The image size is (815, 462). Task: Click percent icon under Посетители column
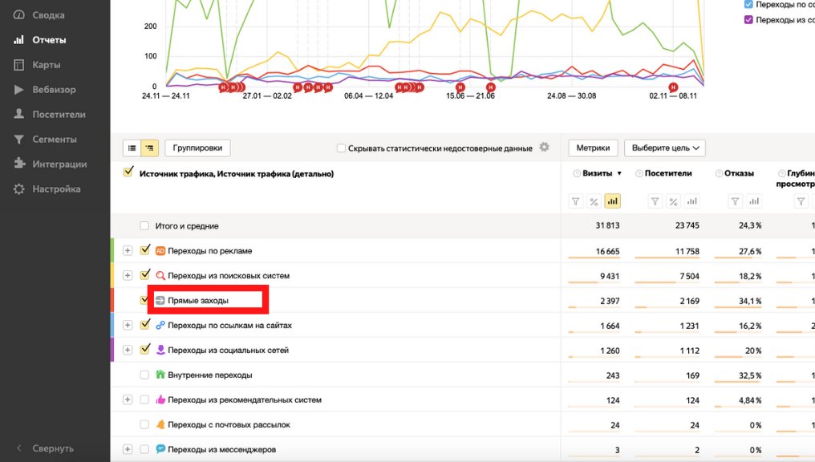pyautogui.click(x=674, y=201)
